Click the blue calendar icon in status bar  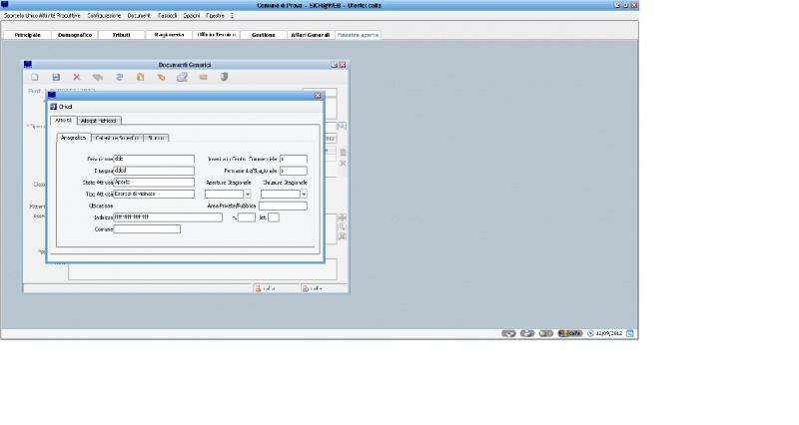630,334
